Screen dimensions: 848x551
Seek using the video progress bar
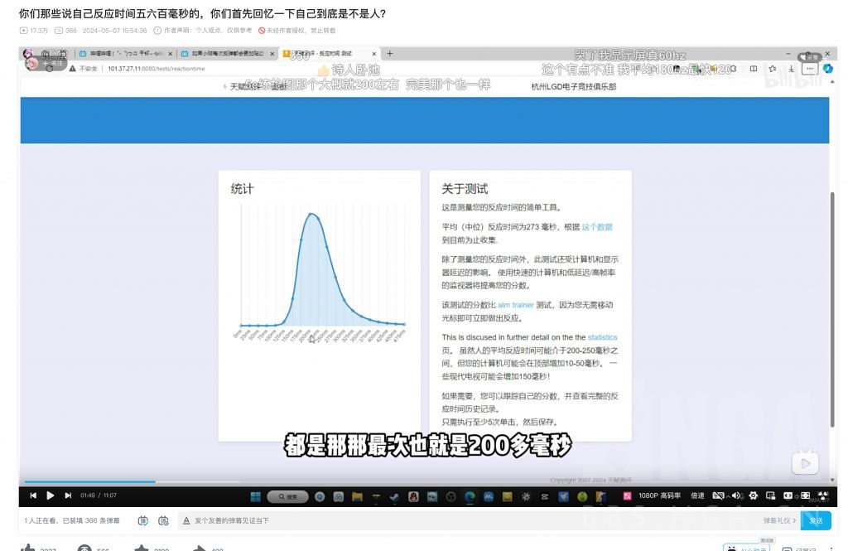[x=414, y=481]
